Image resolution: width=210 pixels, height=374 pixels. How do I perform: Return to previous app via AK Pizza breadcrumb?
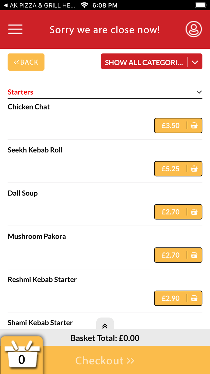[39, 5]
